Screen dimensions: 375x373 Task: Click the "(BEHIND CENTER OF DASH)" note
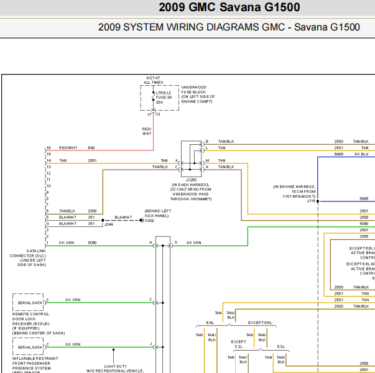pos(39,333)
